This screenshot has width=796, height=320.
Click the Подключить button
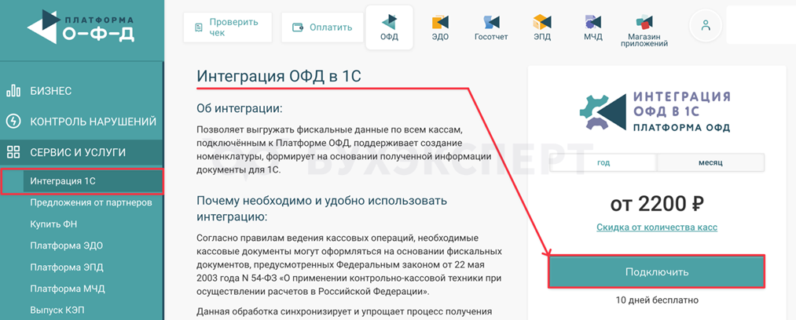656,272
